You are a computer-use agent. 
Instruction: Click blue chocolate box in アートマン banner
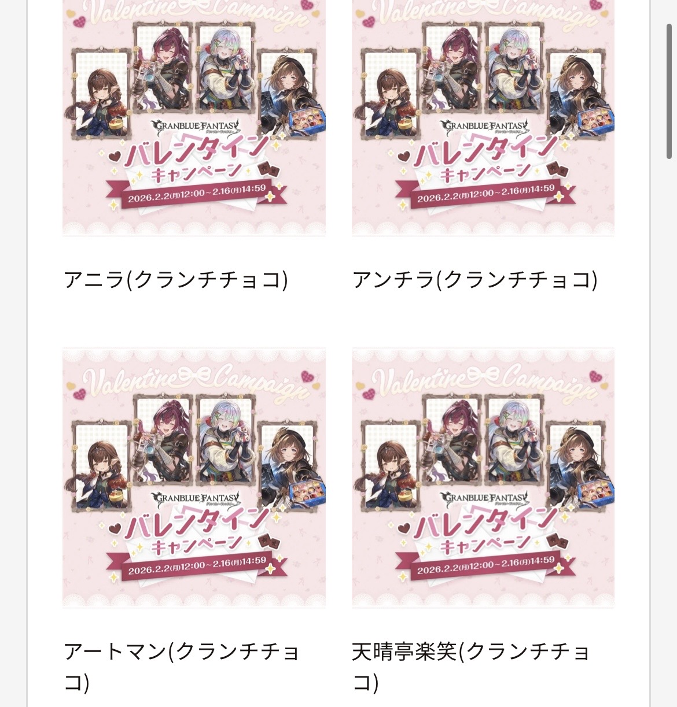(306, 494)
